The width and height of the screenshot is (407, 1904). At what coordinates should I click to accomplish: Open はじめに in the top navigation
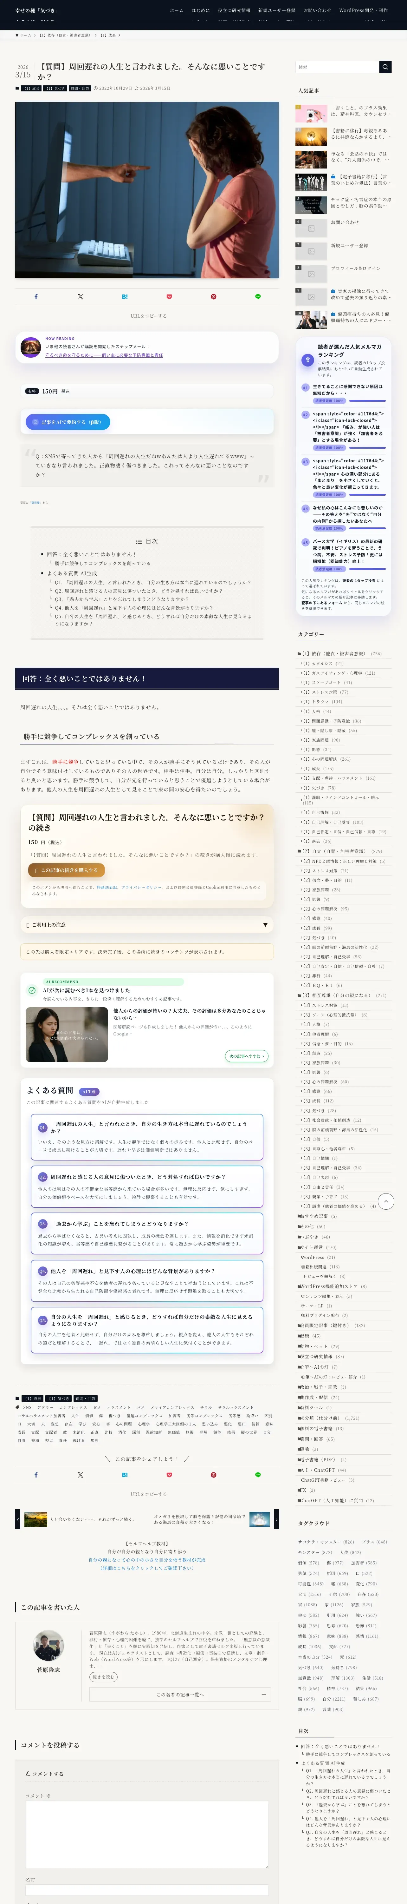[x=200, y=10]
